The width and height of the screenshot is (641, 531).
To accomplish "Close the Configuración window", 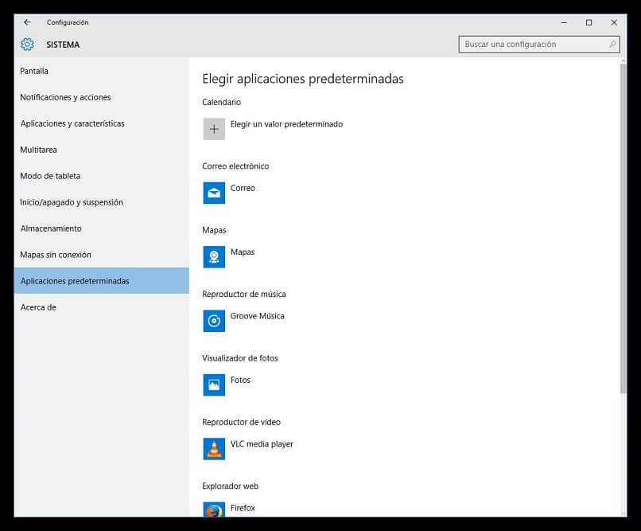I will (614, 22).
